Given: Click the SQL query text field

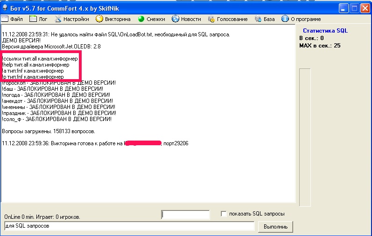Looking at the screenshot, I should pos(129,226).
